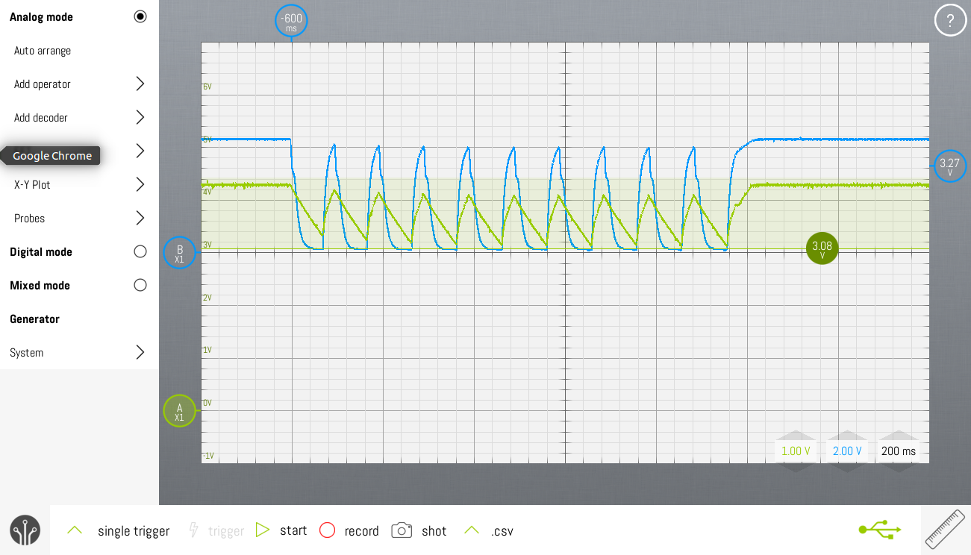The width and height of the screenshot is (971, 555).
Task: Click the red record circle icon
Action: click(327, 530)
